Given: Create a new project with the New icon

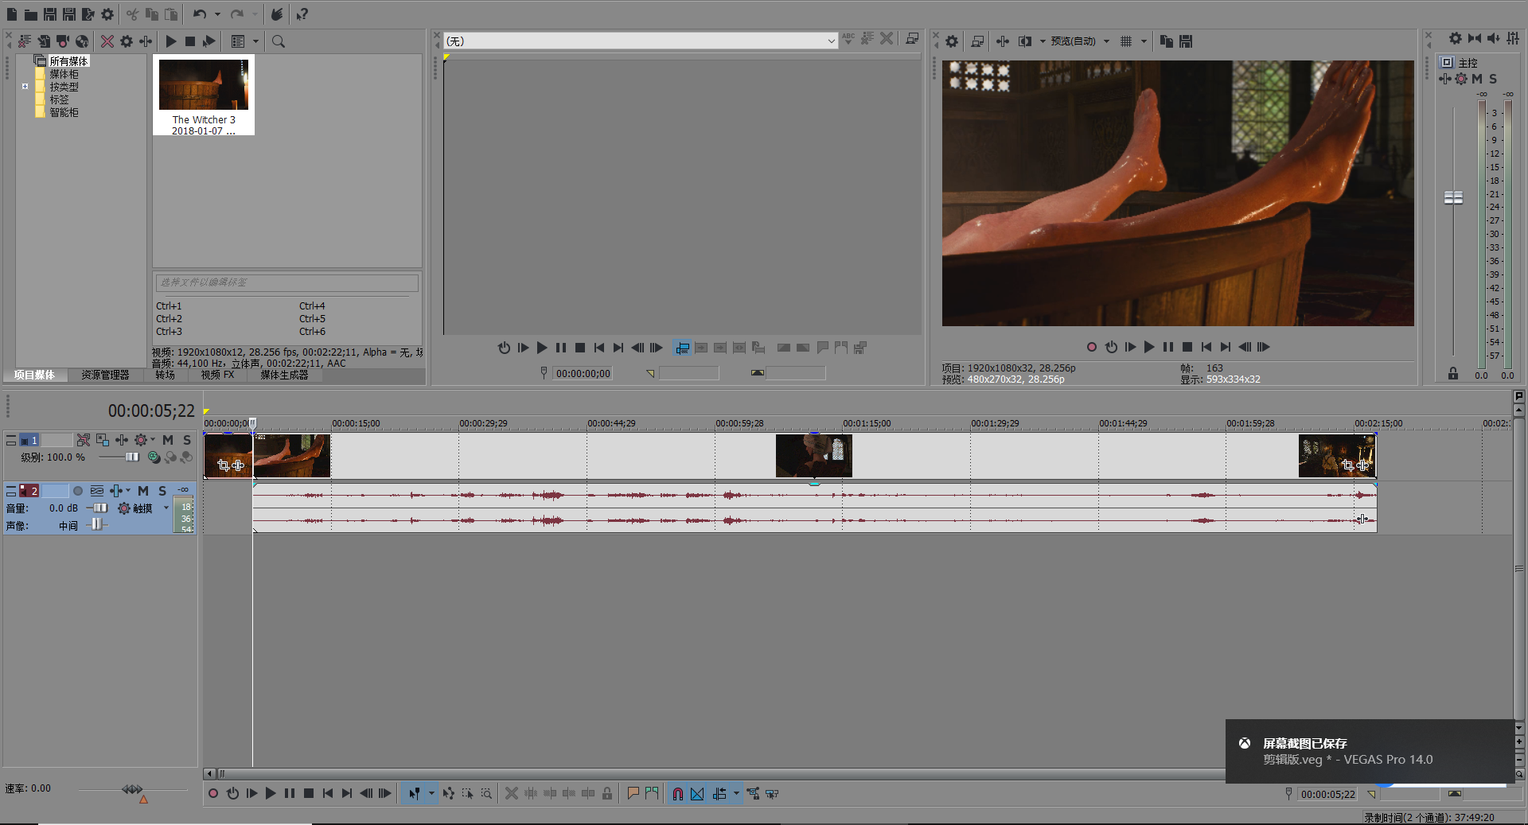Looking at the screenshot, I should tap(11, 14).
